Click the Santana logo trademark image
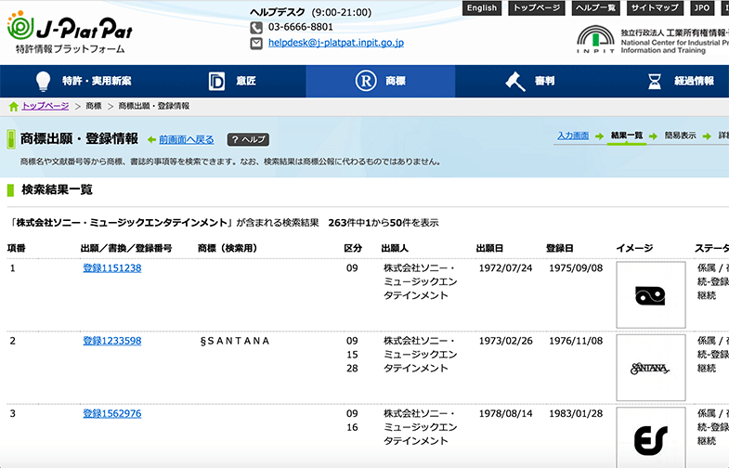Viewport: 729px width, 468px height. coord(650,368)
